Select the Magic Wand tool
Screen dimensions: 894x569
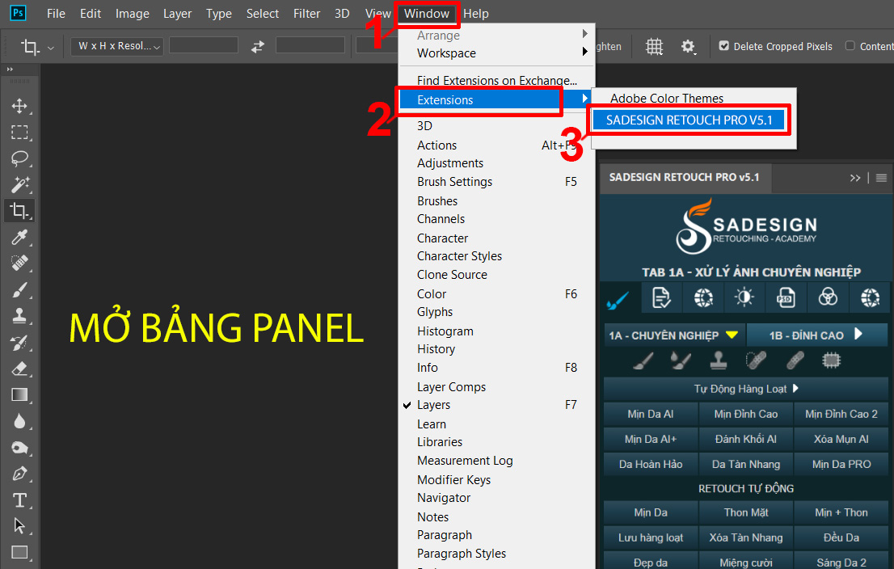click(19, 185)
